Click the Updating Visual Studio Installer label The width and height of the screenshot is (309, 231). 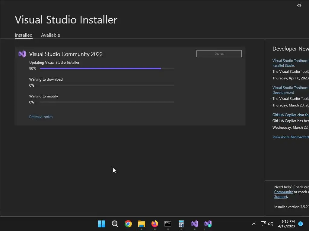[x=54, y=63]
